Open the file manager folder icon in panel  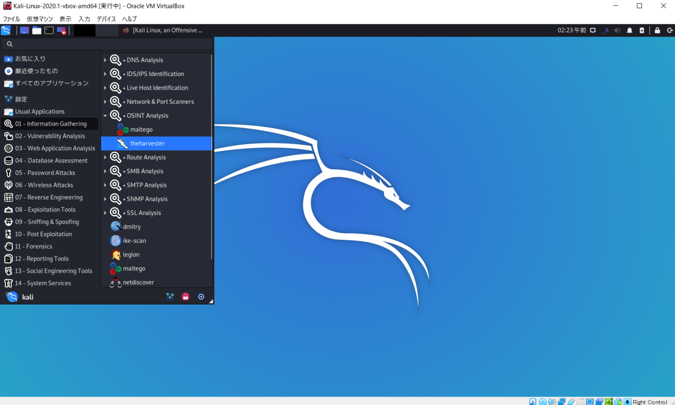click(37, 30)
